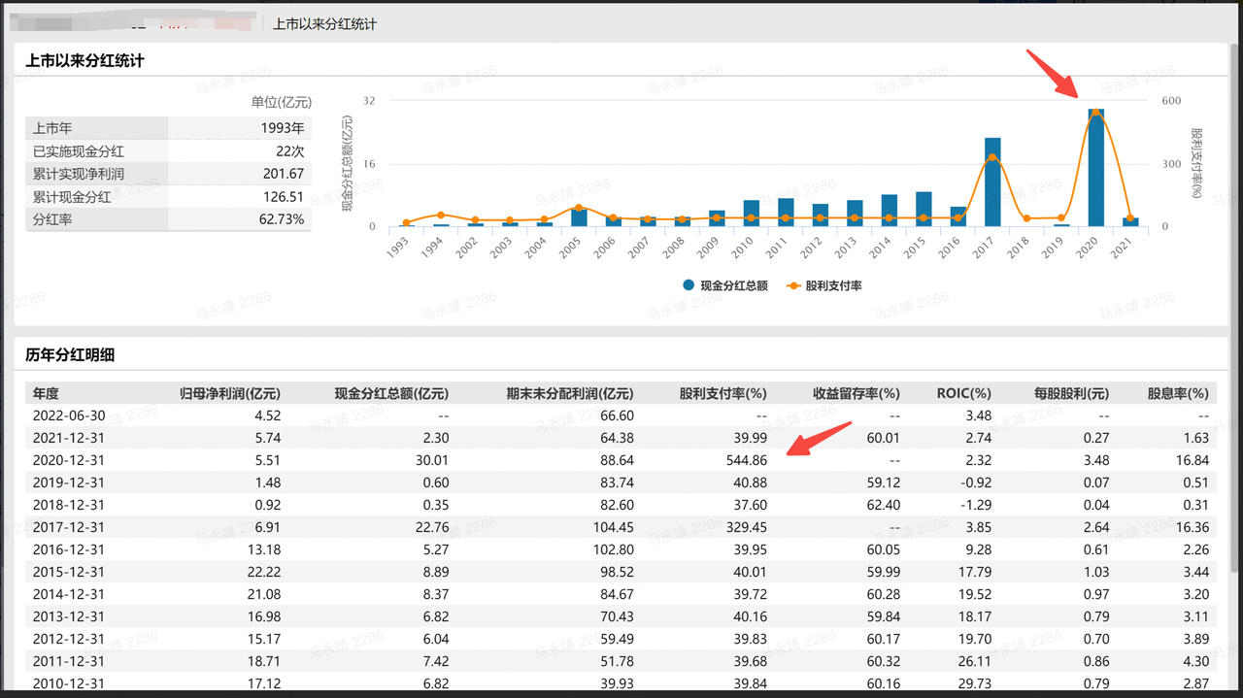
Task: Sort by the 归母净利润(亿元) column header
Action: (230, 393)
